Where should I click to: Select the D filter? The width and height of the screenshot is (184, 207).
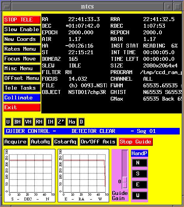(81, 122)
